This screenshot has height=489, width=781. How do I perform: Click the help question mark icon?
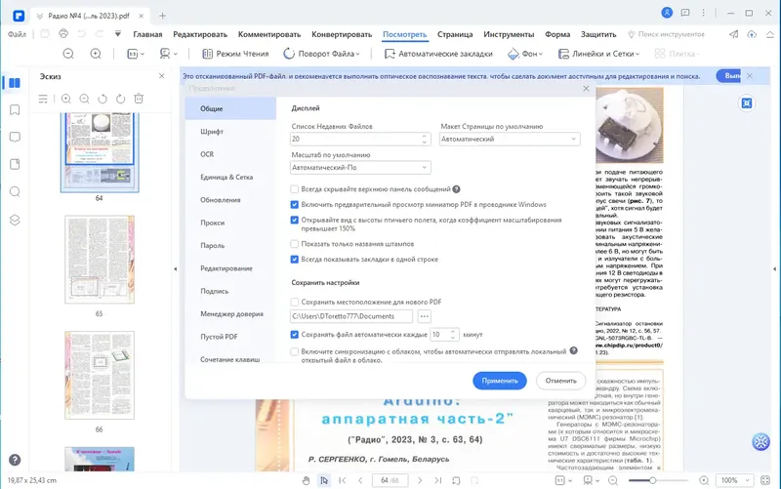pyautogui.click(x=15, y=460)
